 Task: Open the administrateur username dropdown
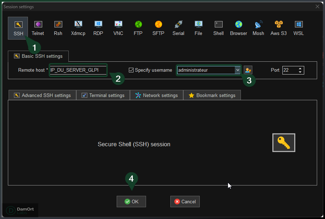pos(237,70)
